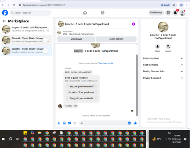Choose a GIF from the composer
The image size is (190, 148).
click(75, 123)
